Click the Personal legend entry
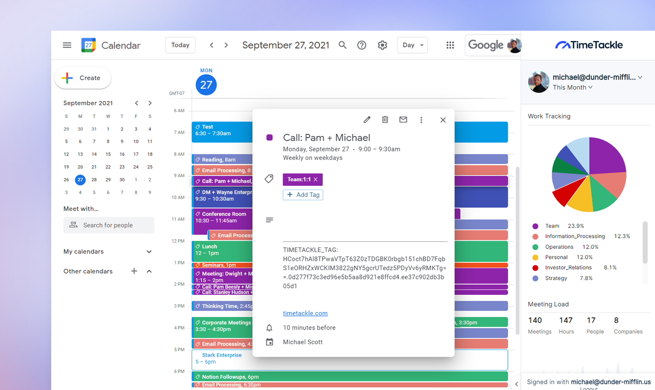655x390 pixels. [x=562, y=257]
